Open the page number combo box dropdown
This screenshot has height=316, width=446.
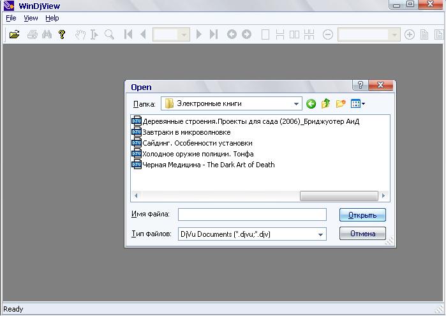[184, 34]
